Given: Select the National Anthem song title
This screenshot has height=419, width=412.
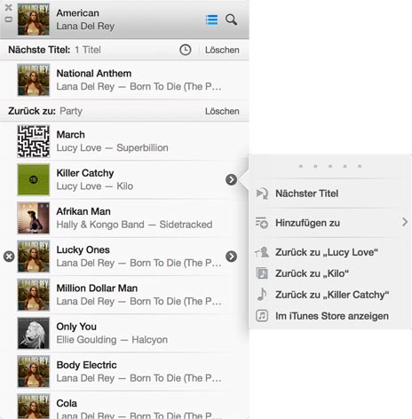Looking at the screenshot, I should click(94, 74).
